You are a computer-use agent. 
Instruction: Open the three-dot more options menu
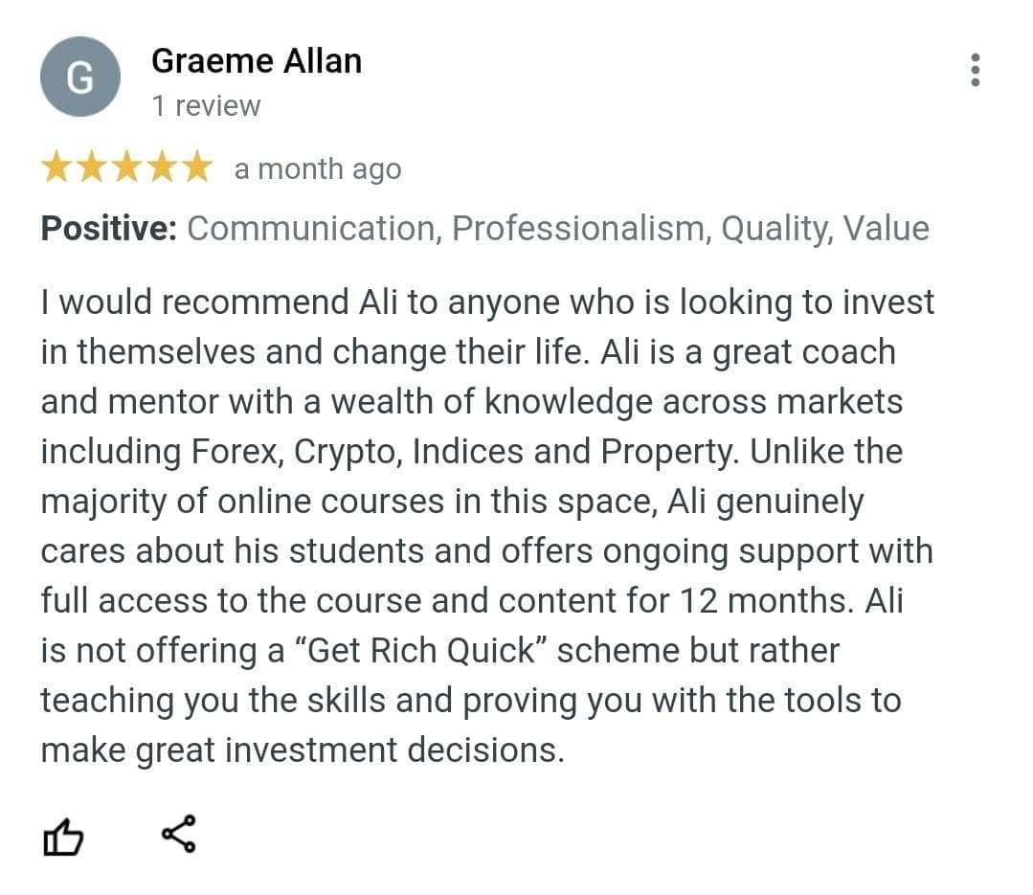975,70
